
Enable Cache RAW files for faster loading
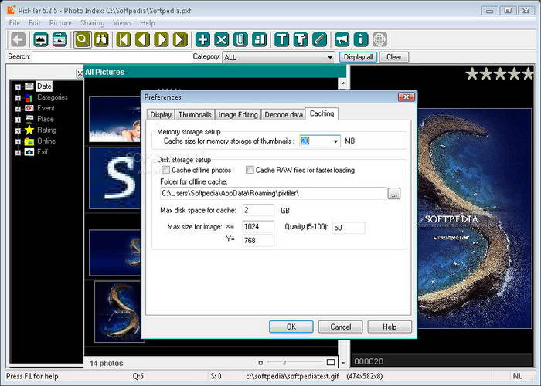(250, 170)
